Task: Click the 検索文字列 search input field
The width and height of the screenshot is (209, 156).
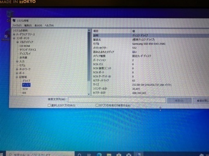Action: [117, 100]
